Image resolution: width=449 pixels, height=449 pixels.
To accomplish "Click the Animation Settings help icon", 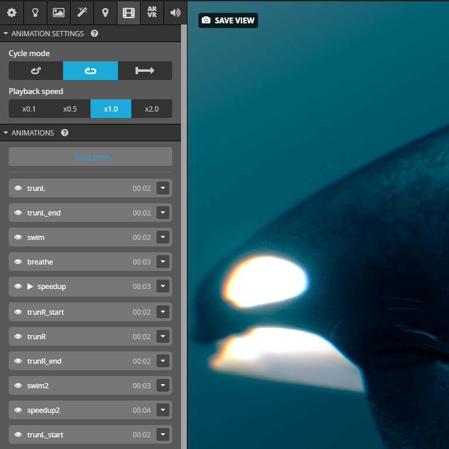I will coord(95,34).
